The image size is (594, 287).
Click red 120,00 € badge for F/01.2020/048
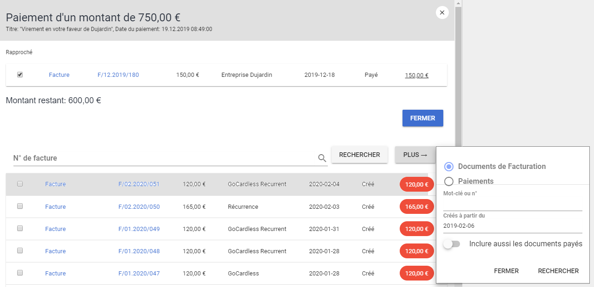[x=416, y=251]
